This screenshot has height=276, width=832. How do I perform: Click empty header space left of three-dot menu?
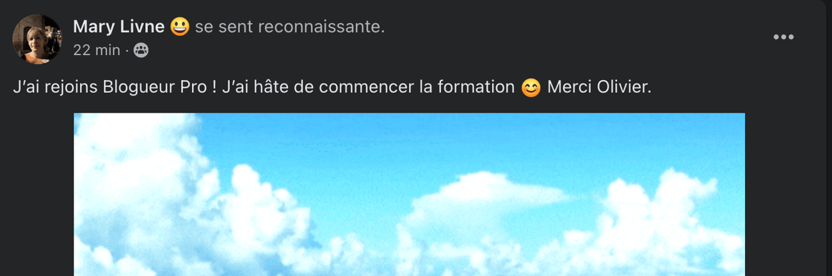coord(576,37)
